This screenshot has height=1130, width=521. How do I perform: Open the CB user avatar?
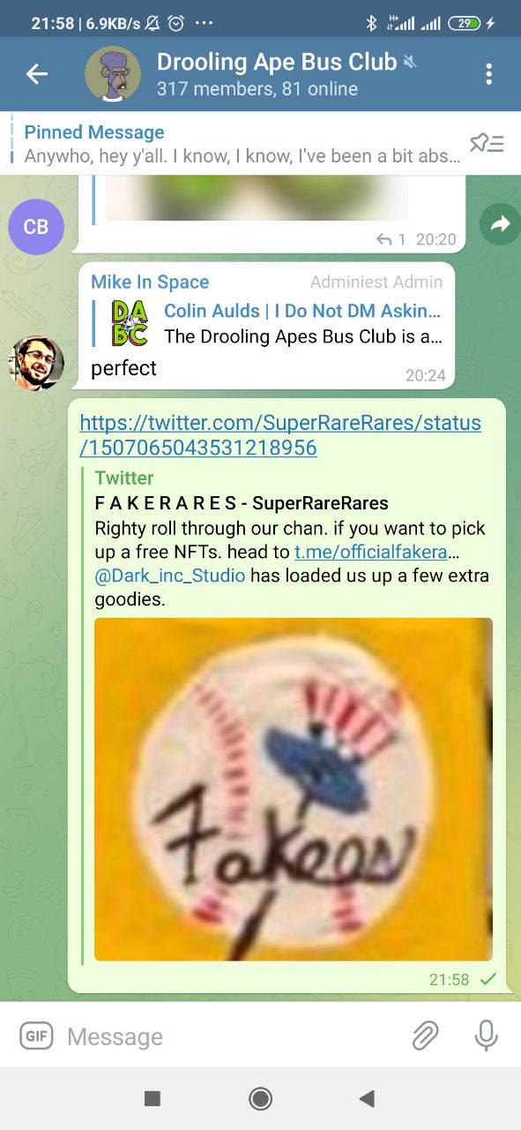(x=36, y=227)
